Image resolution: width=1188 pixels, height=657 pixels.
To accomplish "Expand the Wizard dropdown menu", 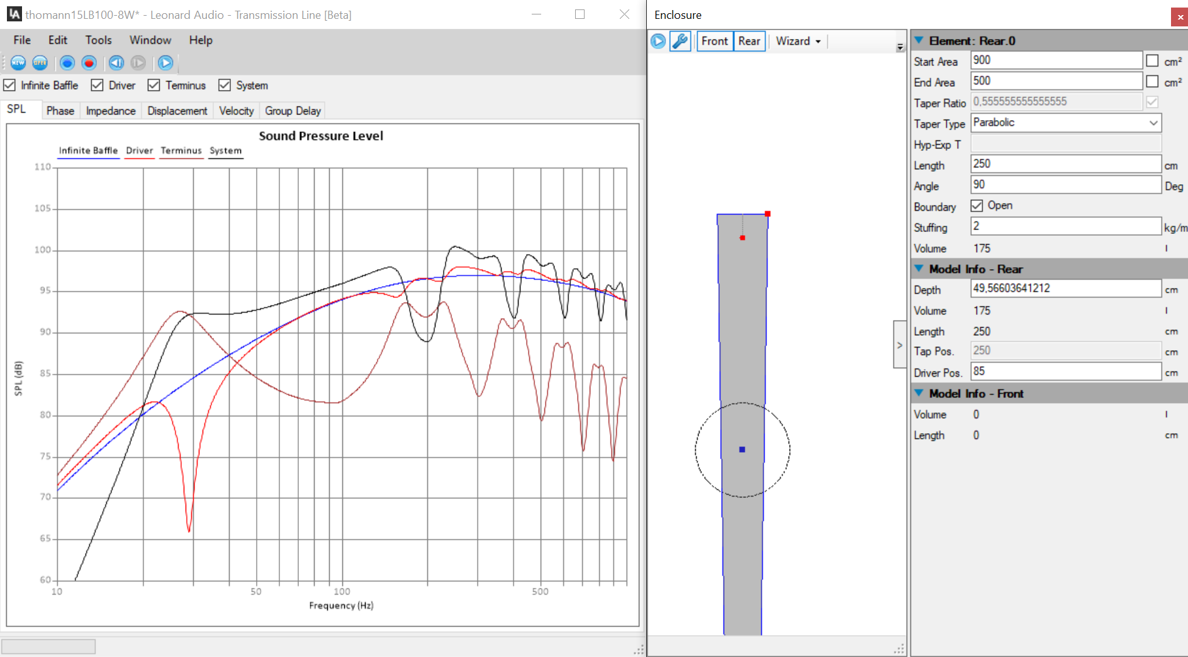I will 798,41.
